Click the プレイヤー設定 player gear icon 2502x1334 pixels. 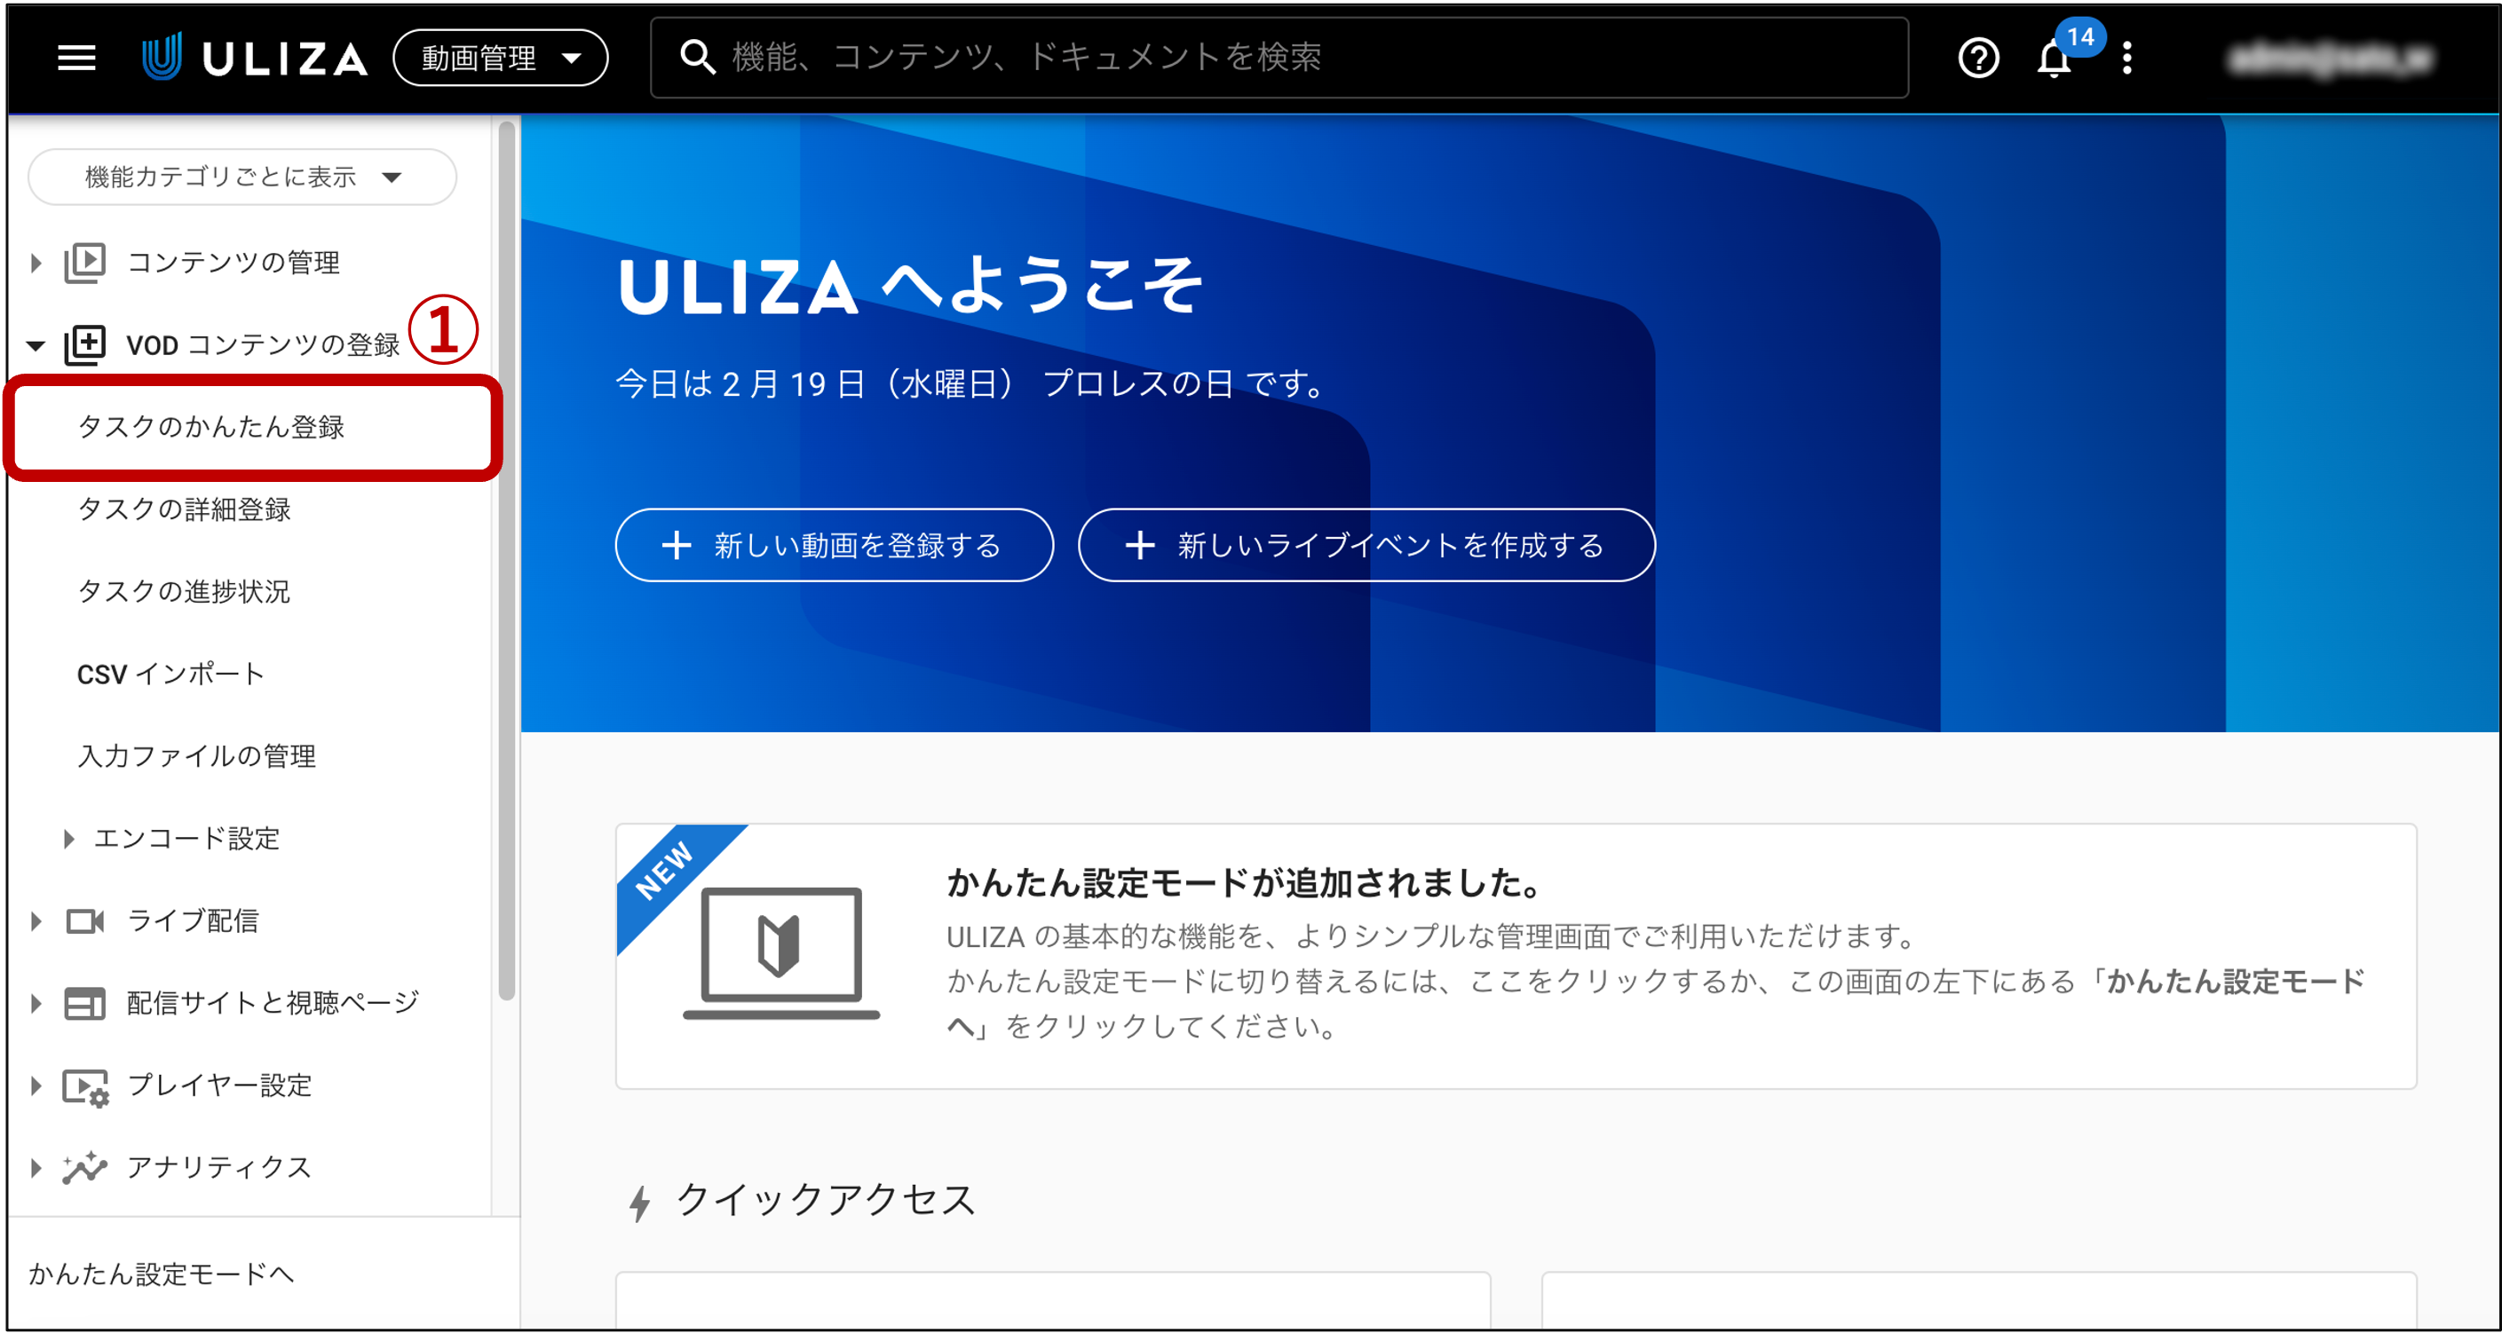(85, 1086)
